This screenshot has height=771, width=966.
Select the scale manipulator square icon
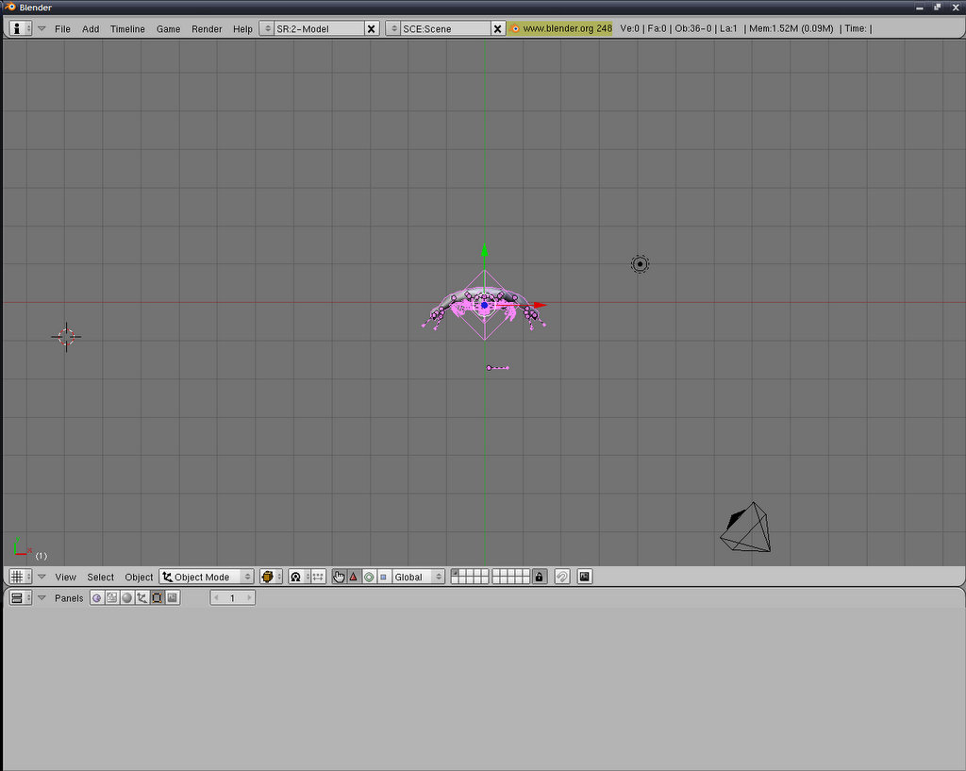[383, 577]
